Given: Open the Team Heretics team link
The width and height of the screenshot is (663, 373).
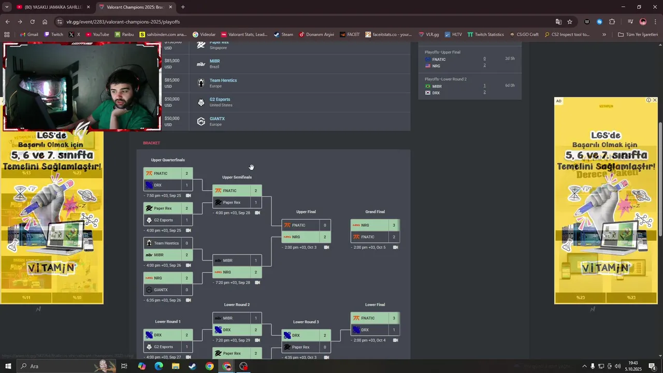Looking at the screenshot, I should pos(223,80).
